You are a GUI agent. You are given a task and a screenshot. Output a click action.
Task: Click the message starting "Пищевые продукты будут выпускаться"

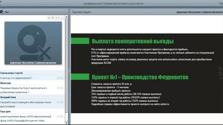pos(24,90)
